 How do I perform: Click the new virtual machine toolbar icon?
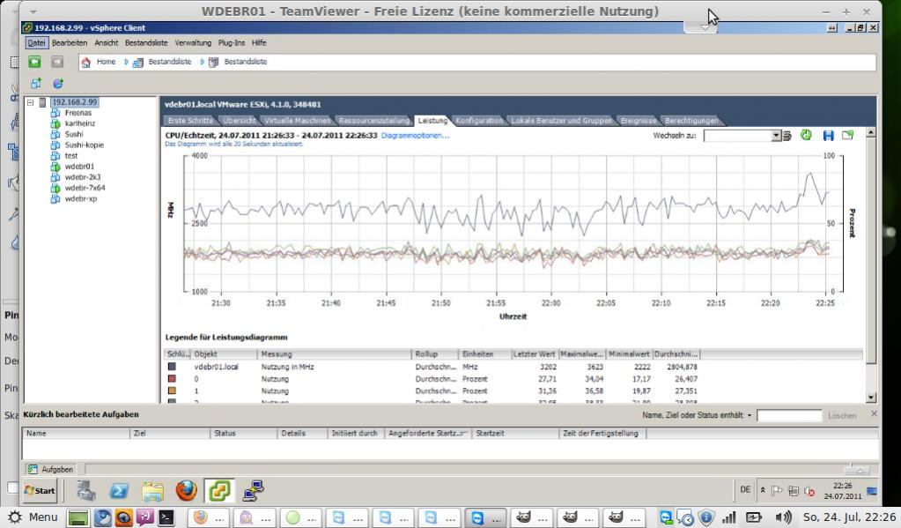(x=36, y=84)
